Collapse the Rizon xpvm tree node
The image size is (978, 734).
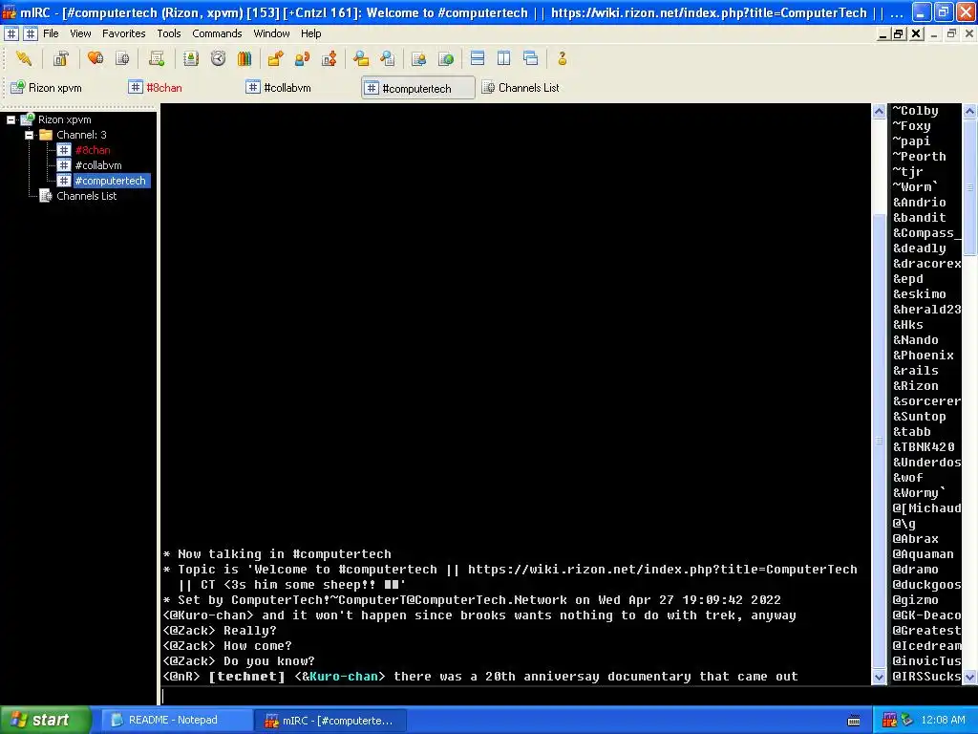(11, 119)
